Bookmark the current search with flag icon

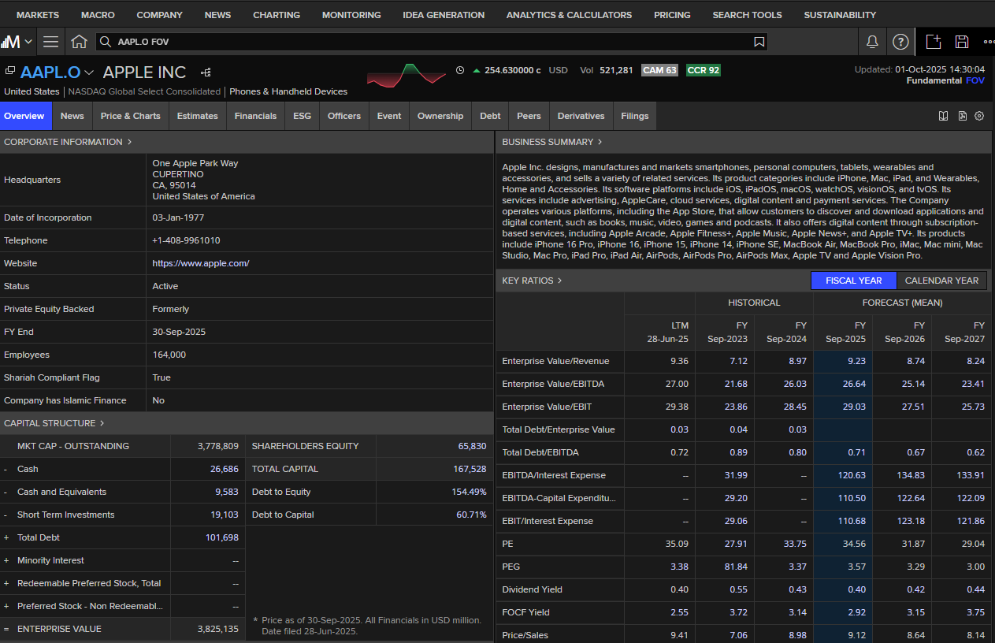759,42
